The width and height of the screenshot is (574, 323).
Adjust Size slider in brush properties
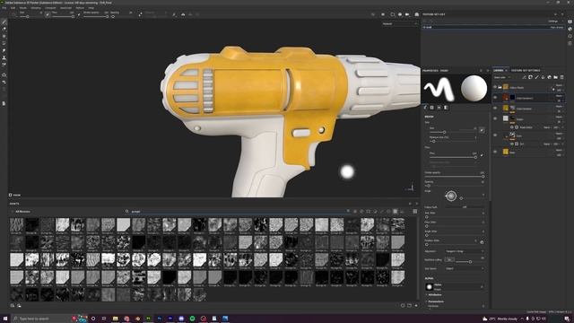coord(452,132)
